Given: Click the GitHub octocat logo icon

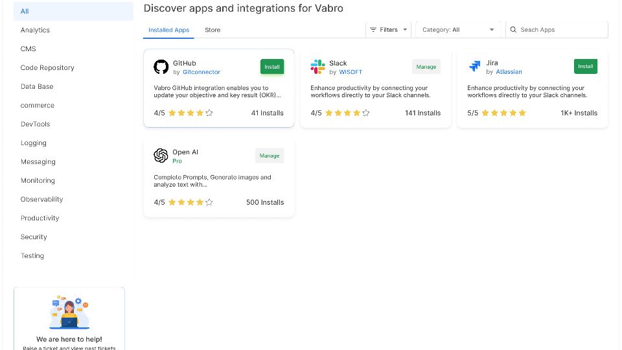Looking at the screenshot, I should pos(161,67).
